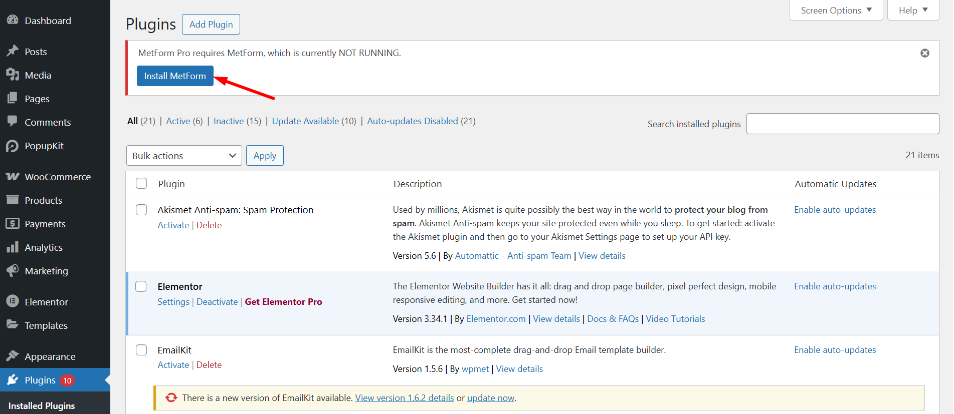The height and width of the screenshot is (414, 954).
Task: Check the EmailKit plugin checkbox
Action: [141, 349]
